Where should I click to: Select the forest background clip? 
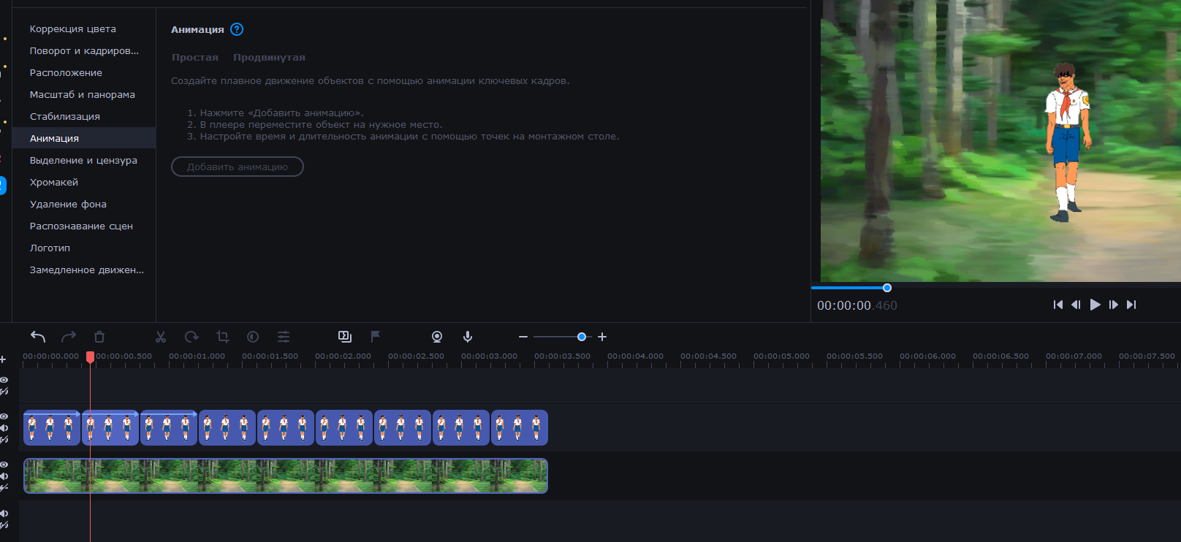(286, 476)
